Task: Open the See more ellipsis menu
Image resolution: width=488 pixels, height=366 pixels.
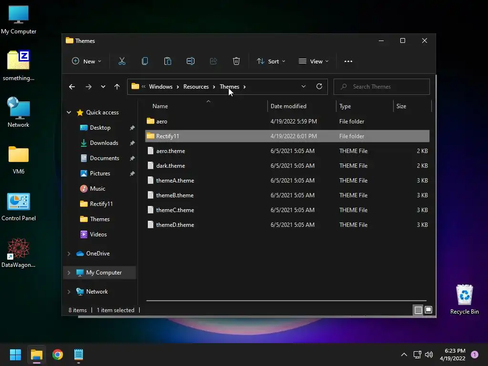Action: (348, 61)
